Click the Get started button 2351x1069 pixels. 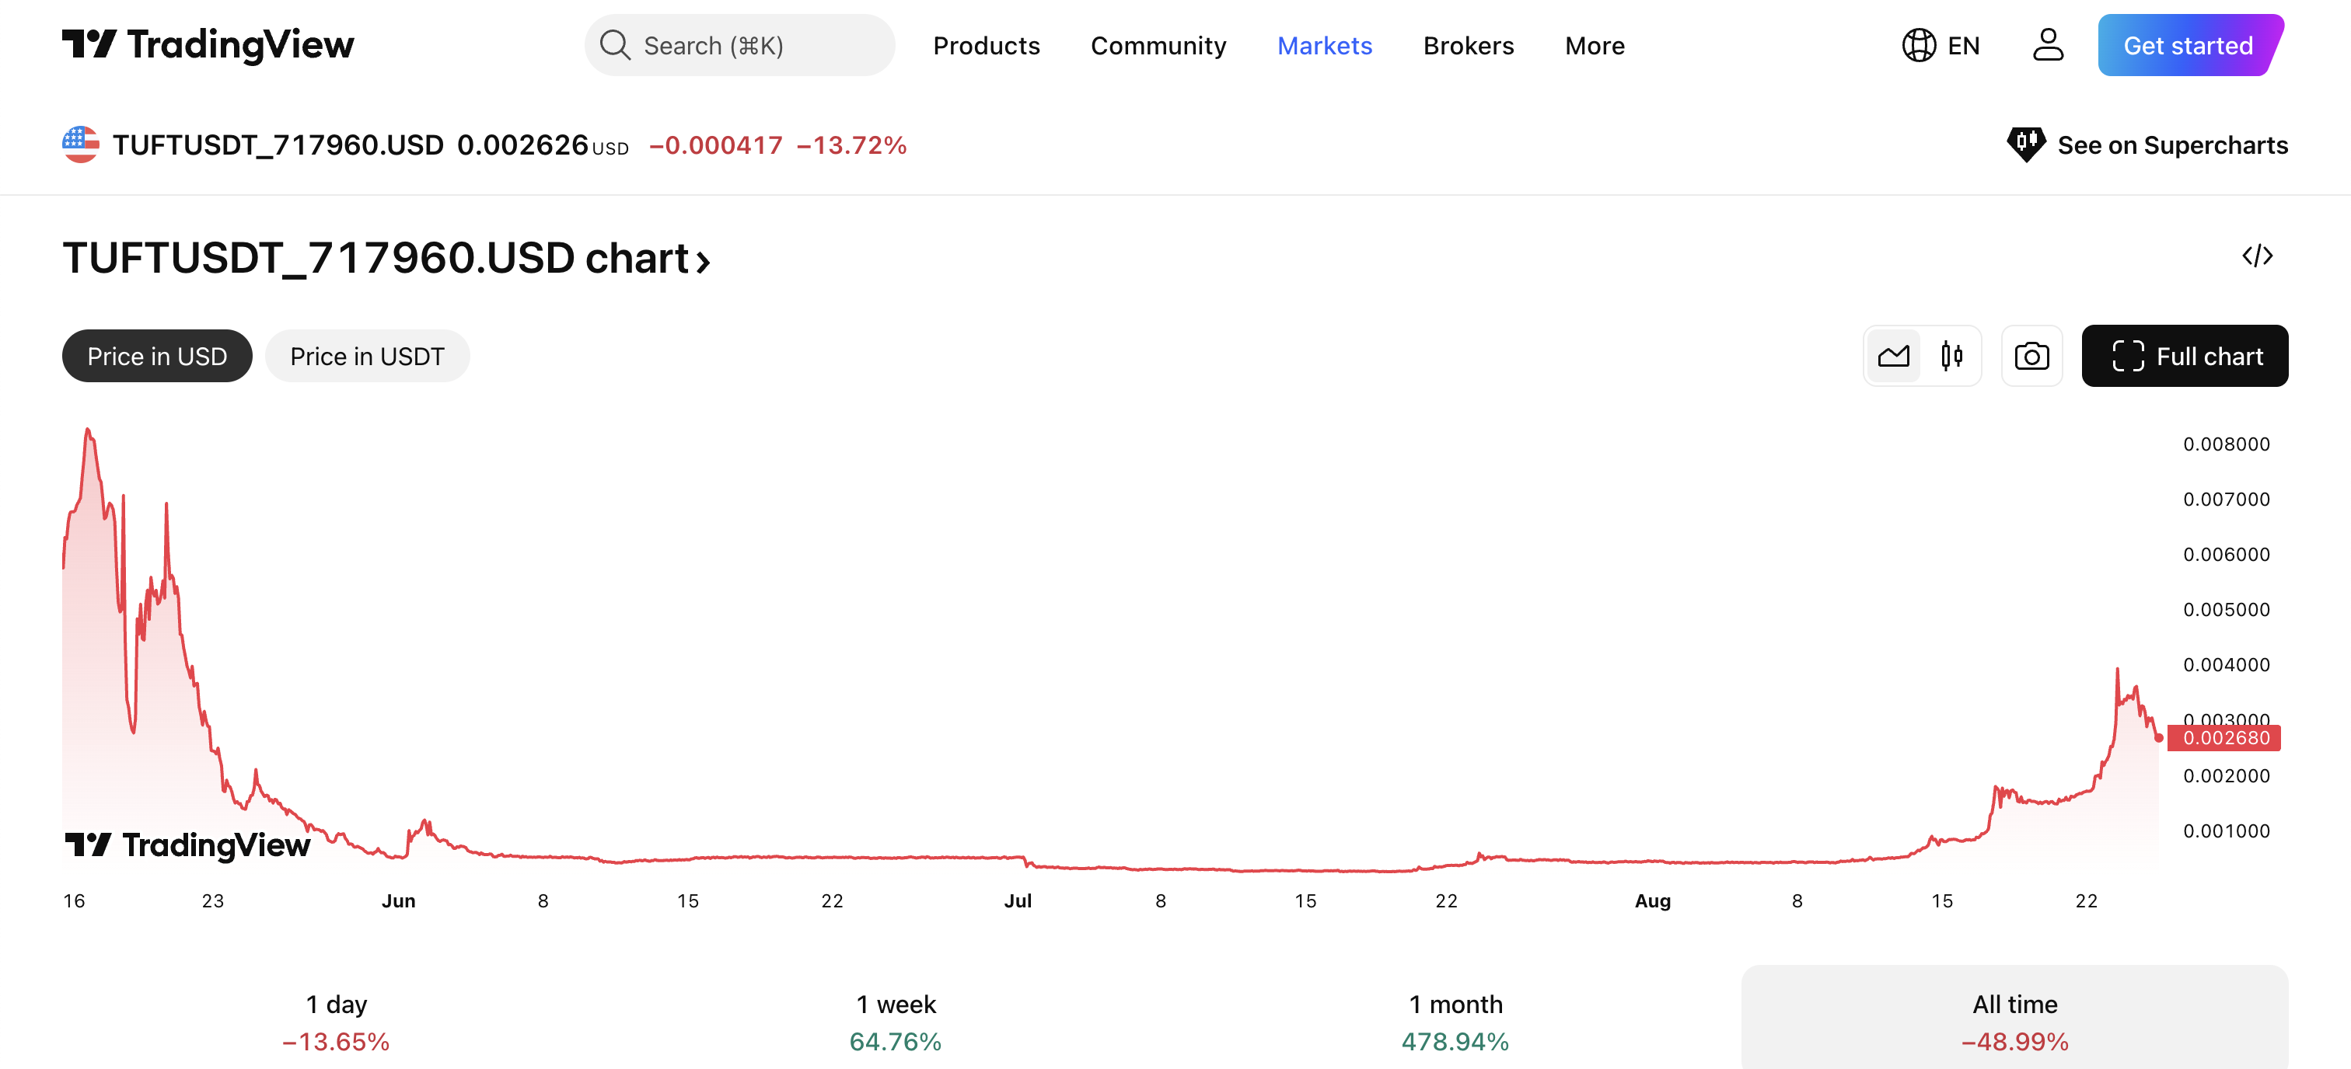tap(2189, 45)
